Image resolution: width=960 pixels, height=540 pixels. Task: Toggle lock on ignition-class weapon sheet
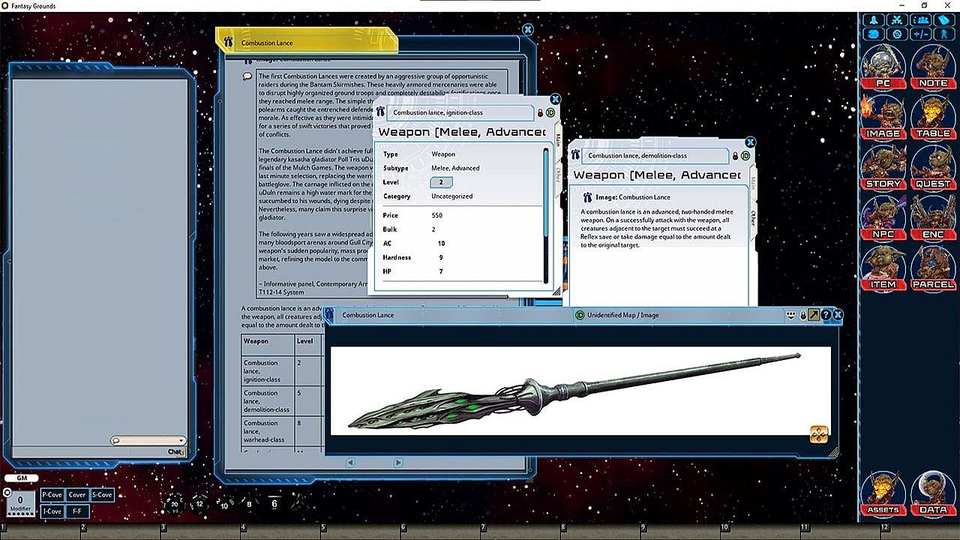pyautogui.click(x=540, y=112)
